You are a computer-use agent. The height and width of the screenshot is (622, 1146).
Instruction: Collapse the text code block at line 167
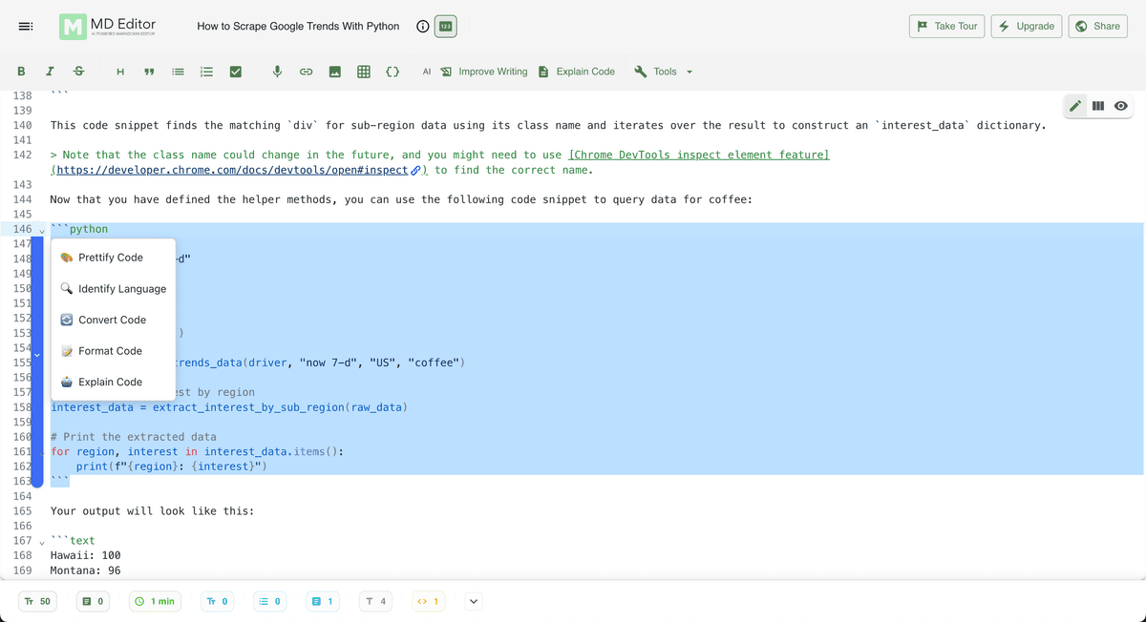[x=41, y=542]
